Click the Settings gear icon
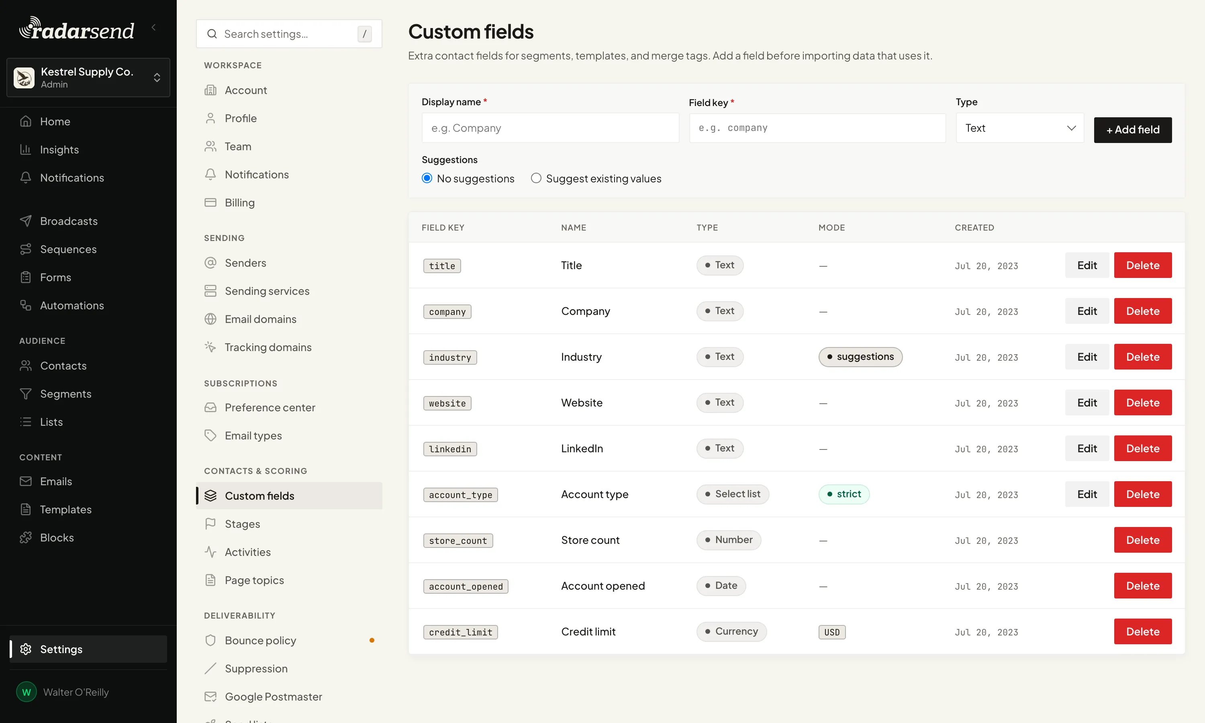Image resolution: width=1205 pixels, height=723 pixels. (x=26, y=649)
